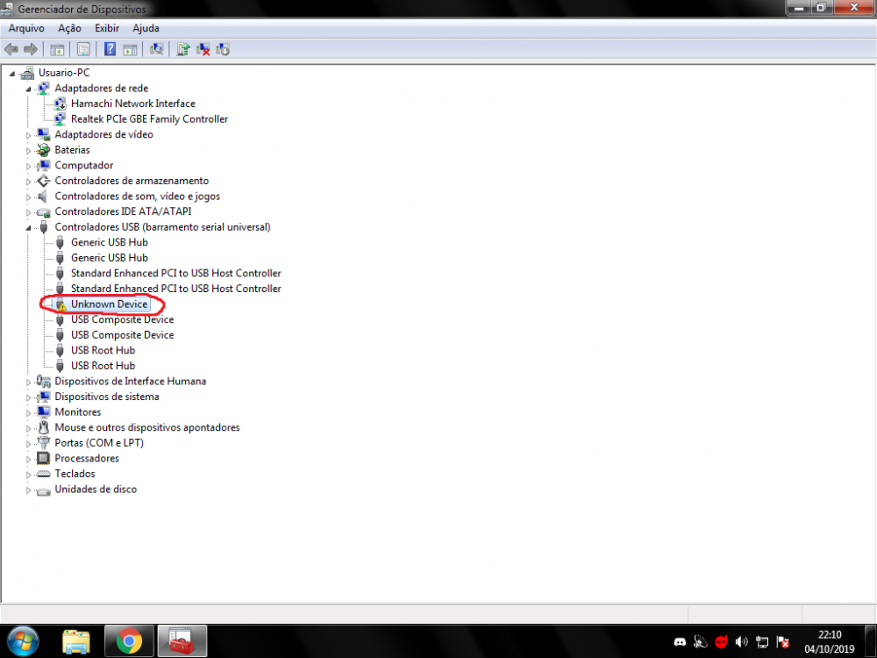Image resolution: width=877 pixels, height=658 pixels.
Task: Expand Unidades de disco category
Action: [x=29, y=490]
